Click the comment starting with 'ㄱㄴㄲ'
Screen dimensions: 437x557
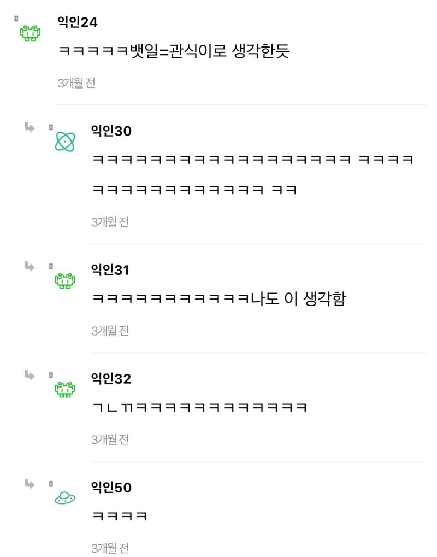[199, 408]
